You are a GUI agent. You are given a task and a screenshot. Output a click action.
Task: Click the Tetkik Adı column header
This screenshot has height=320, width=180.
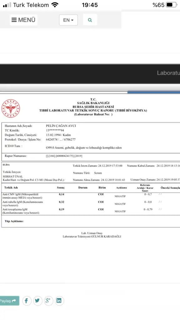tap(11, 187)
